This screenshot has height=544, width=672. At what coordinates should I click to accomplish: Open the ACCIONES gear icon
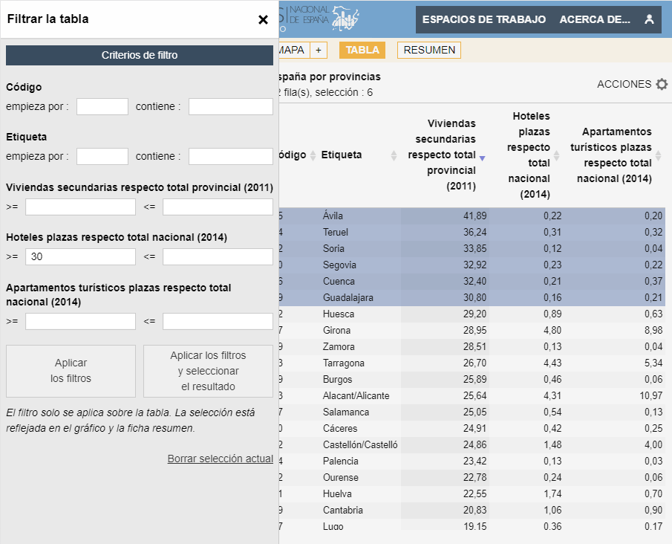point(662,84)
